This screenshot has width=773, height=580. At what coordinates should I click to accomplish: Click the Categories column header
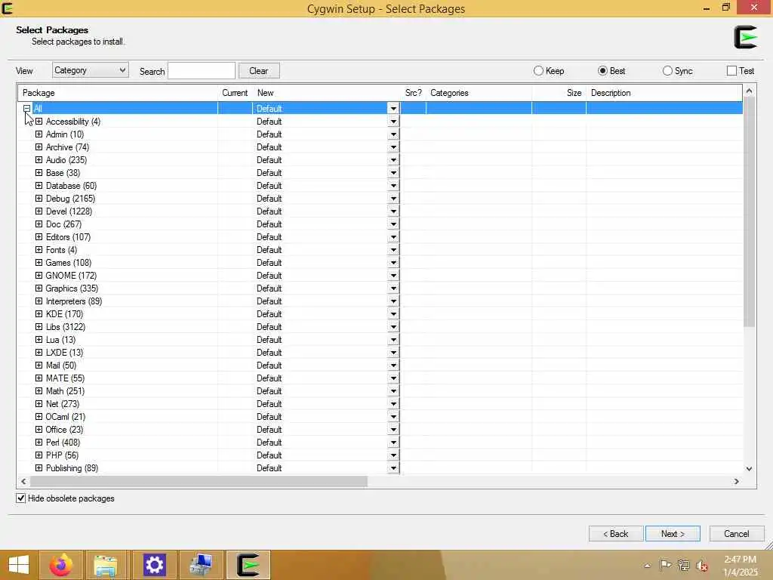pos(479,93)
